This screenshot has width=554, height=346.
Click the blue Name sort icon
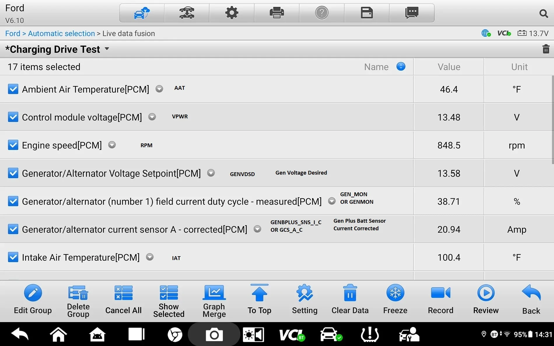coord(401,66)
